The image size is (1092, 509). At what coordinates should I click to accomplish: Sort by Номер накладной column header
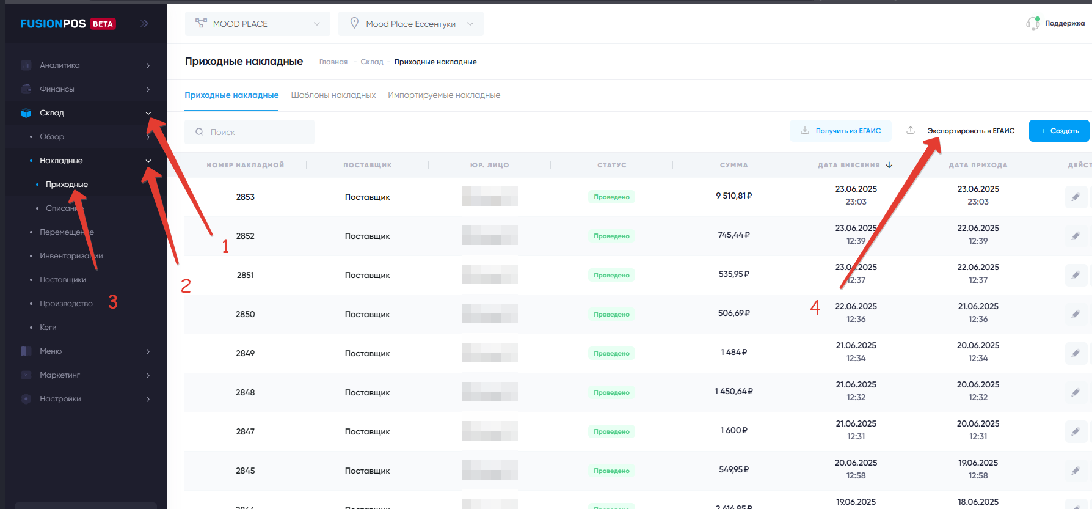pyautogui.click(x=246, y=165)
